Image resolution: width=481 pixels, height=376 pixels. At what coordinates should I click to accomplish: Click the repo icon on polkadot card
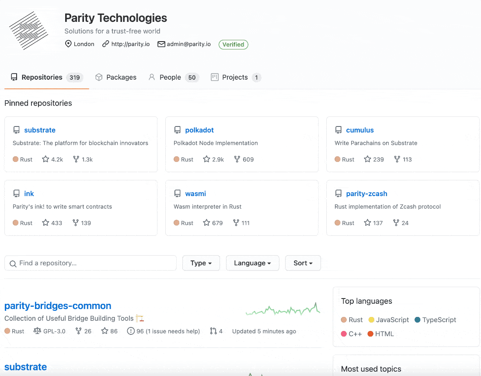(177, 130)
